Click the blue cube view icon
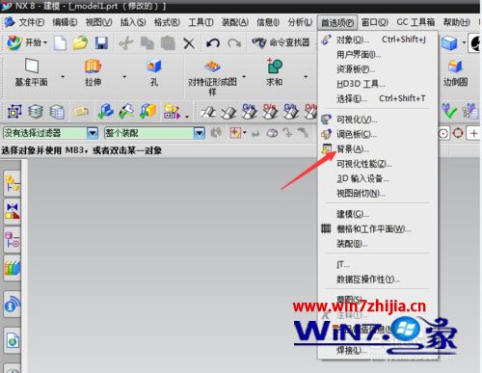The height and width of the screenshot is (373, 482). (449, 42)
